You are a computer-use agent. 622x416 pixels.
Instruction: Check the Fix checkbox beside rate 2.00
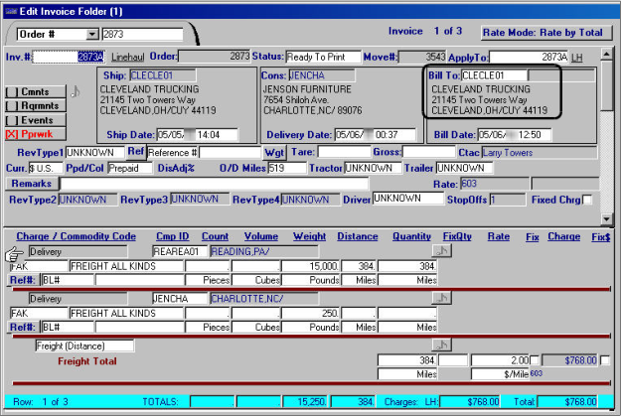(535, 360)
